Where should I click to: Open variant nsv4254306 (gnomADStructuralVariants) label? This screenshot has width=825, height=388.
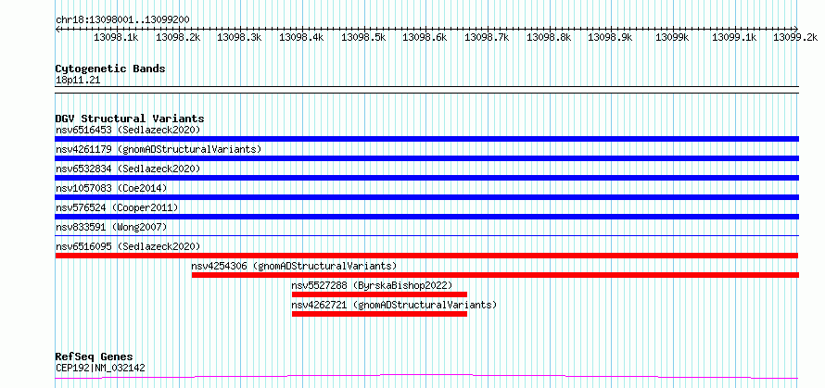click(x=294, y=266)
